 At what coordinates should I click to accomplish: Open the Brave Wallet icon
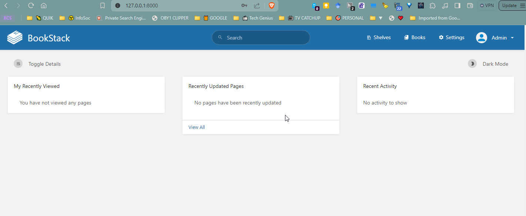point(470,6)
